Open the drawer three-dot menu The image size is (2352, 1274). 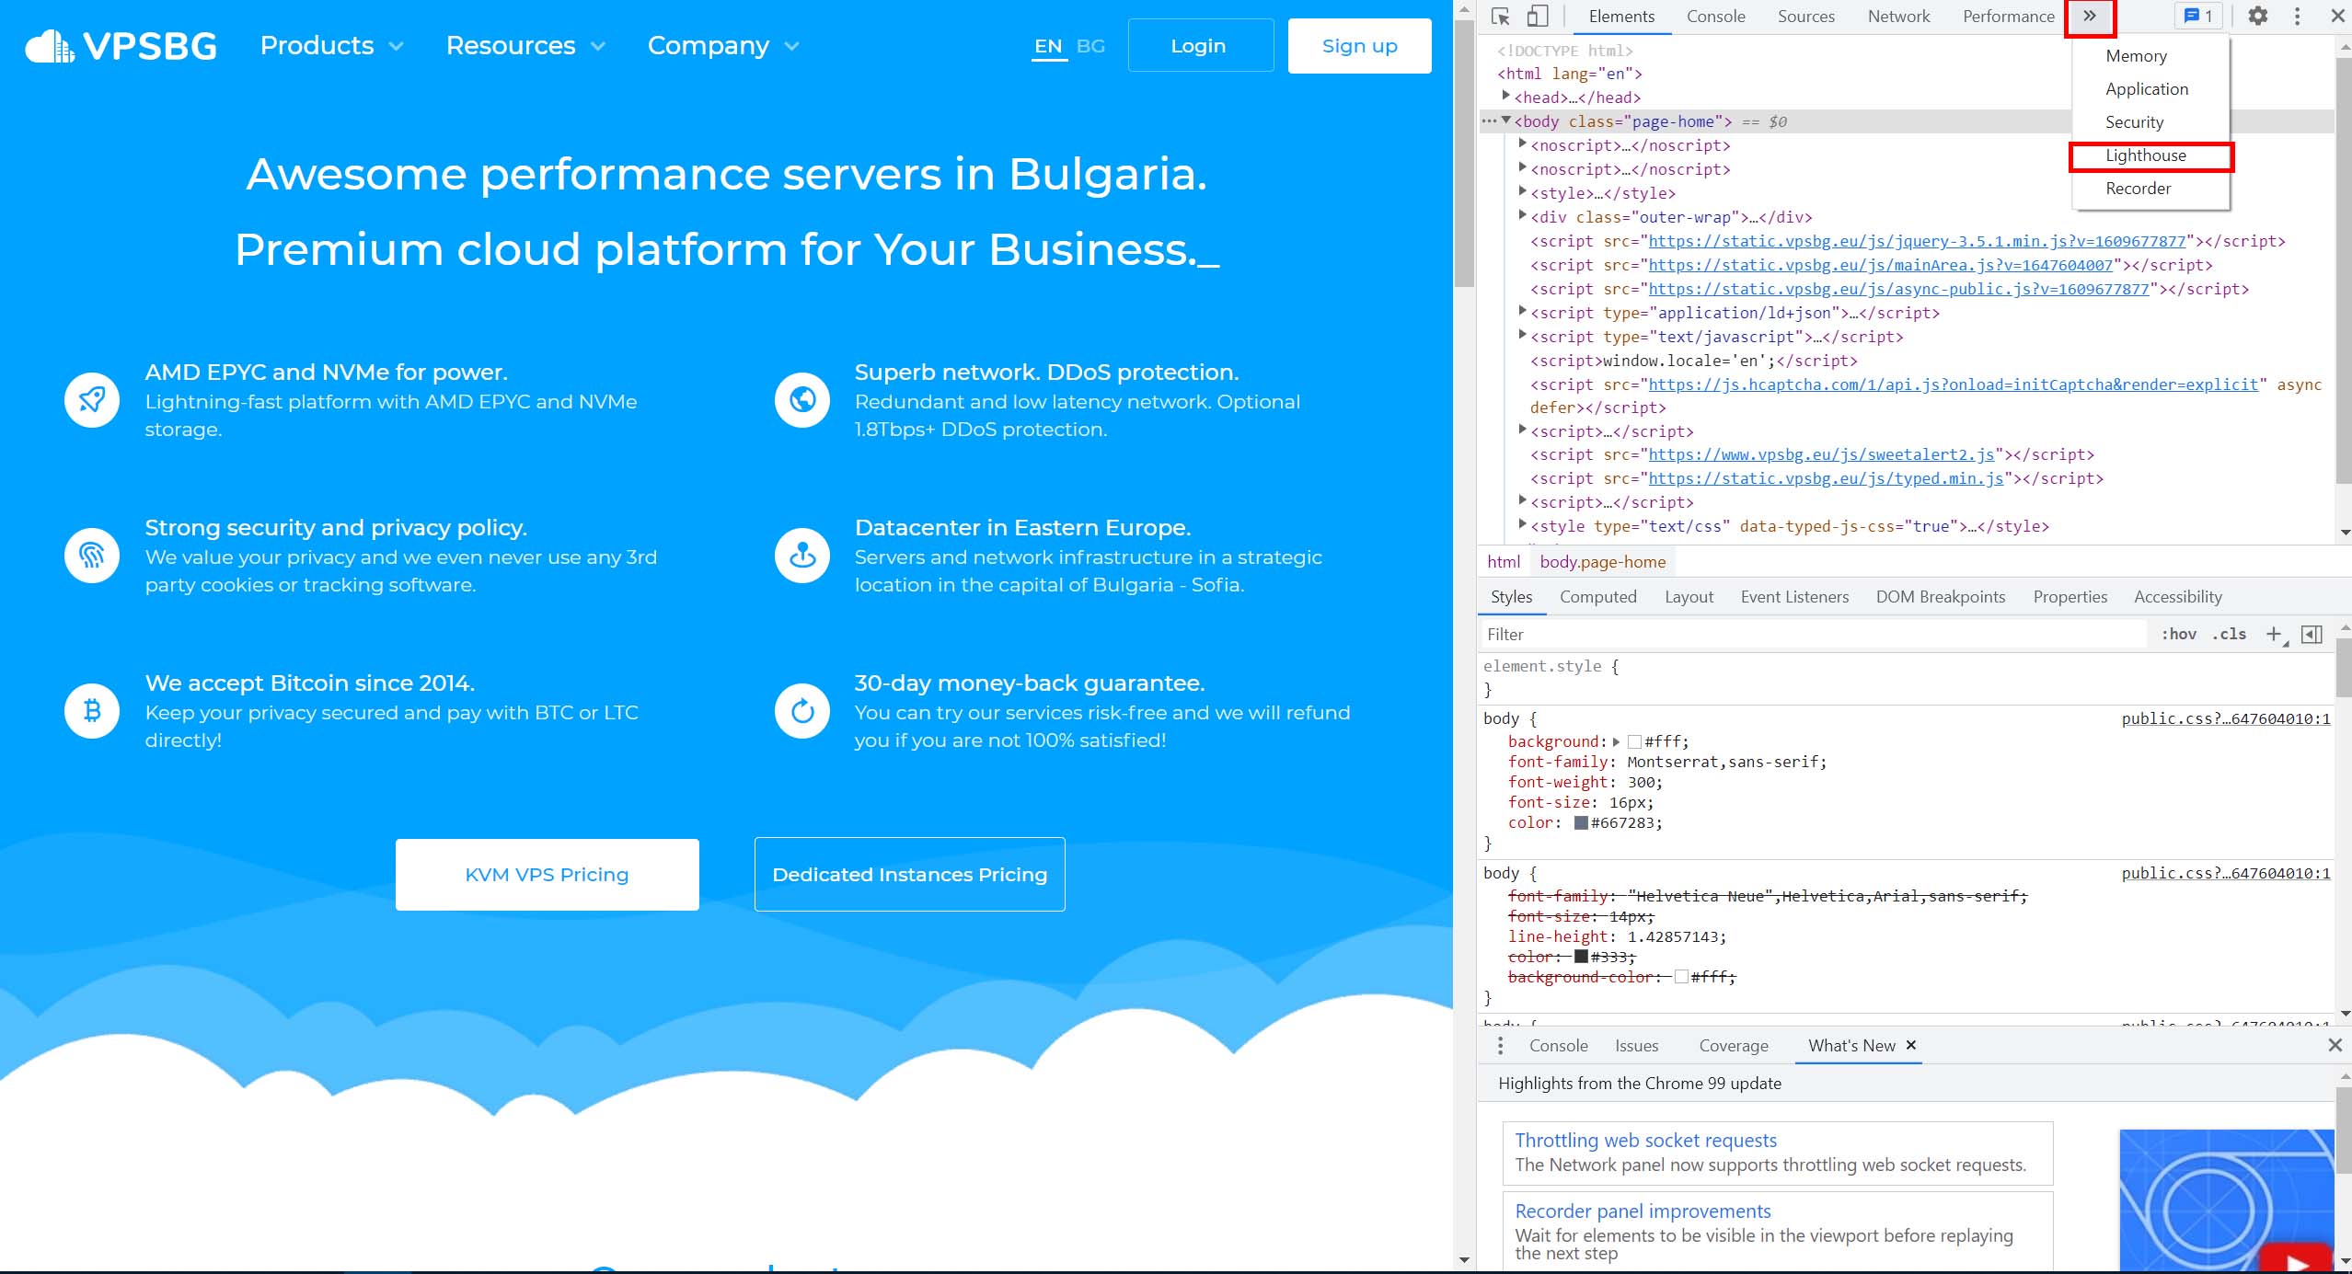pos(1501,1046)
